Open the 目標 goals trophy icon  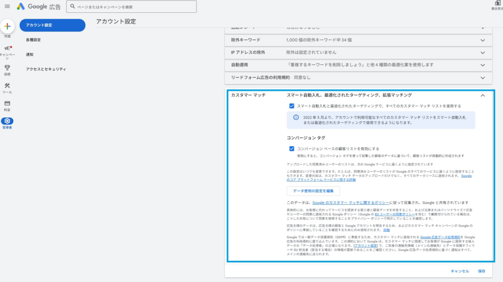click(x=7, y=68)
